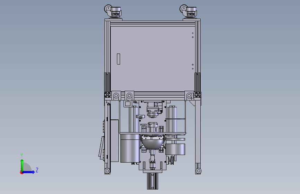Select the large flat enclosure panel face
This screenshot has width=300, height=194.
pyautogui.click(x=153, y=59)
